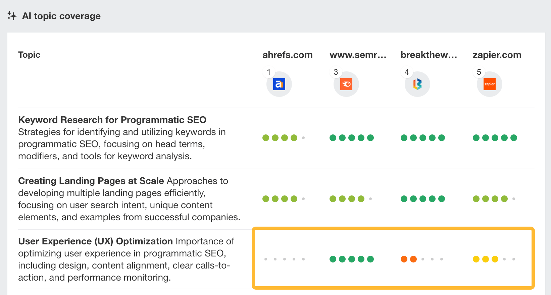Click orange dots rating in UX row
551x295 pixels.
tap(409, 259)
